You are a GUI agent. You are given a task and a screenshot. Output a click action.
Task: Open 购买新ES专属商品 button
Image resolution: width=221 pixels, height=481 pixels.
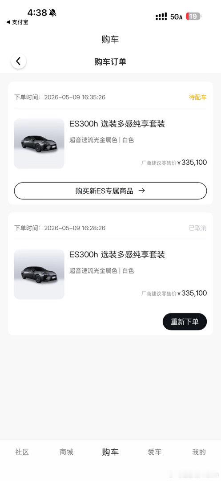pyautogui.click(x=110, y=191)
